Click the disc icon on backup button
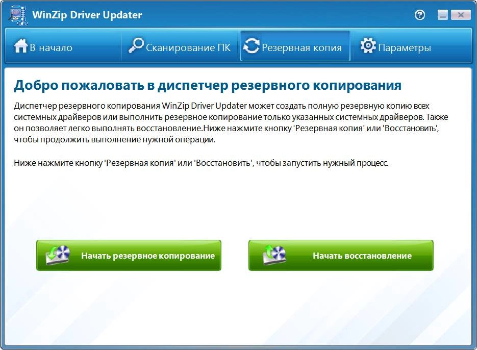Image resolution: width=477 pixels, height=350 pixels. [58, 255]
